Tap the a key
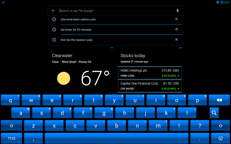The width and height of the screenshot is (231, 144). 21,113
